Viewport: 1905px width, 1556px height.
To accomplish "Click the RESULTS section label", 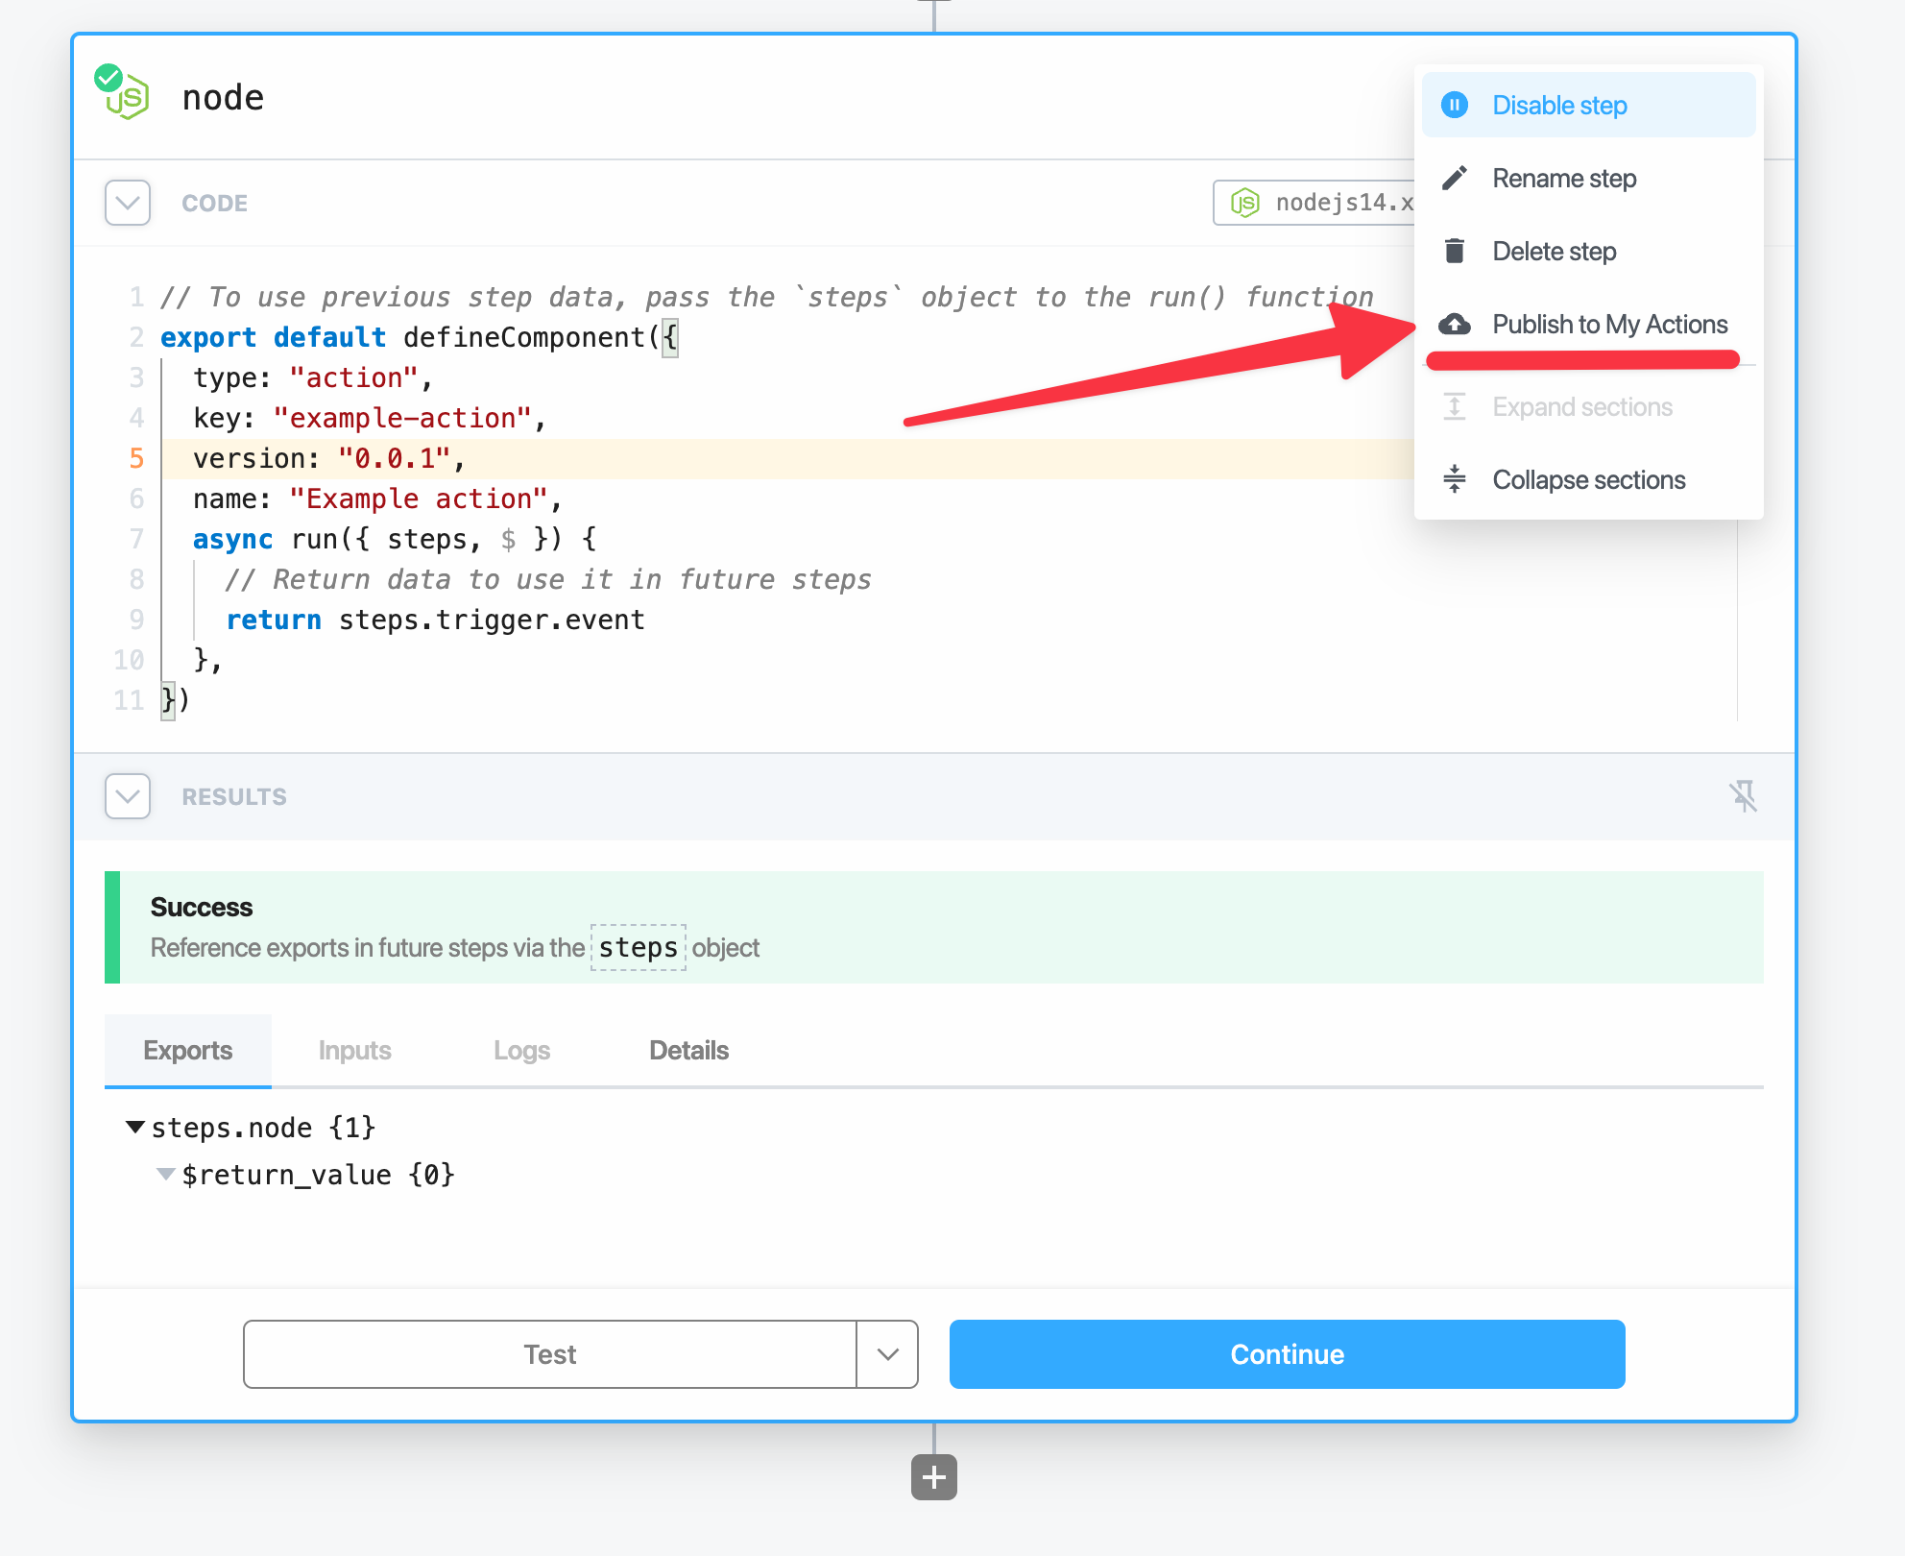I will (234, 796).
